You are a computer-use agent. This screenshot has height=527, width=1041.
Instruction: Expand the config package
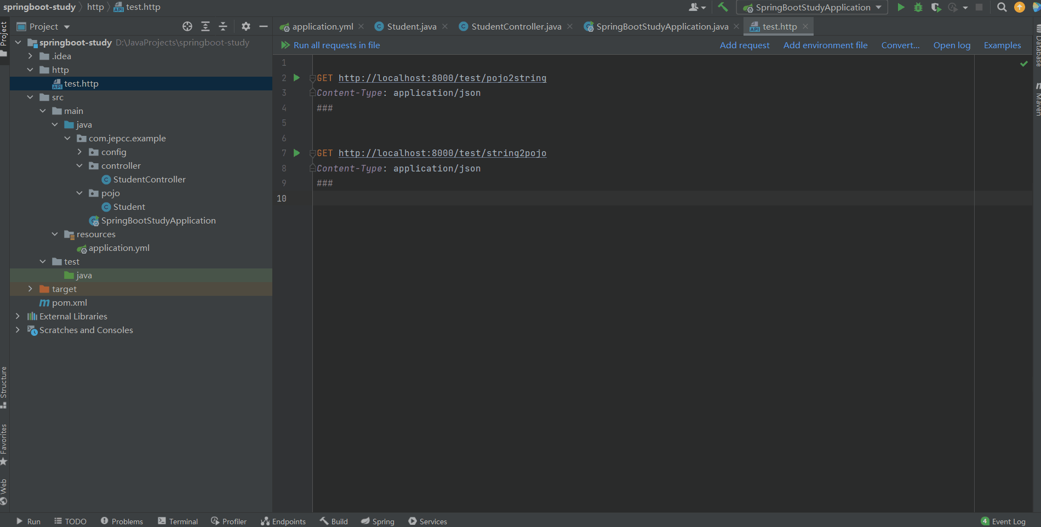pos(79,152)
